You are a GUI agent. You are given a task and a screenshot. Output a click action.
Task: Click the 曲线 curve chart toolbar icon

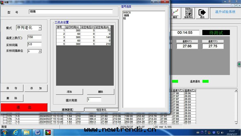175,13
